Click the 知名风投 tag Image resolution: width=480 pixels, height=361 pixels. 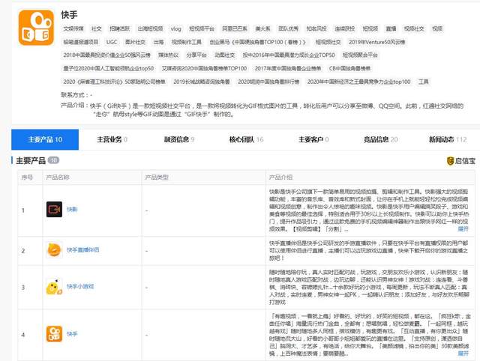pos(316,28)
